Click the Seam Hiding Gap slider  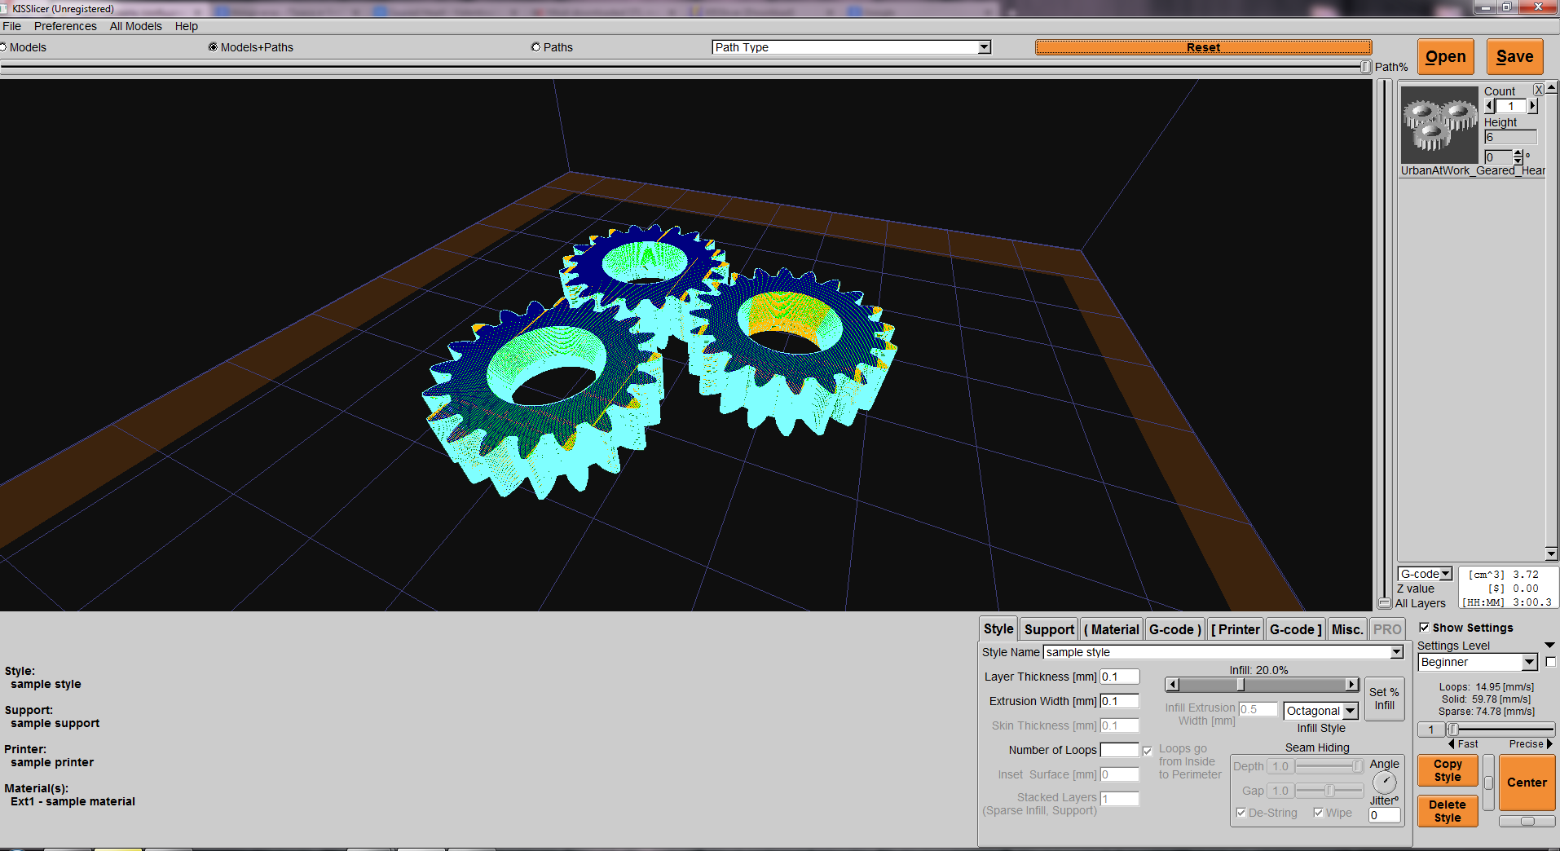coord(1329,791)
